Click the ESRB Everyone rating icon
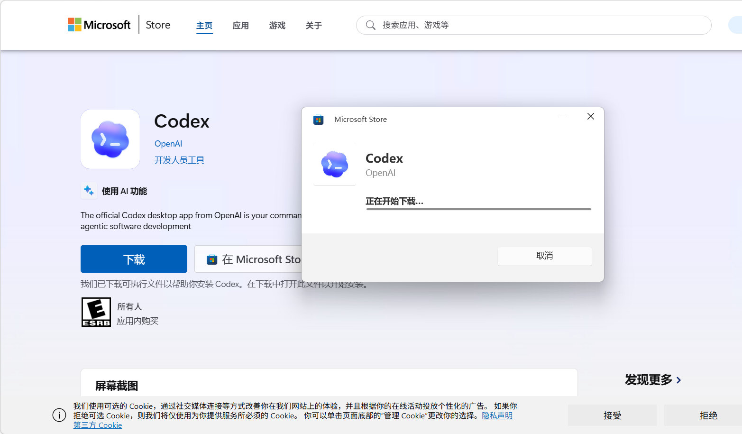This screenshot has height=434, width=742. click(x=96, y=312)
